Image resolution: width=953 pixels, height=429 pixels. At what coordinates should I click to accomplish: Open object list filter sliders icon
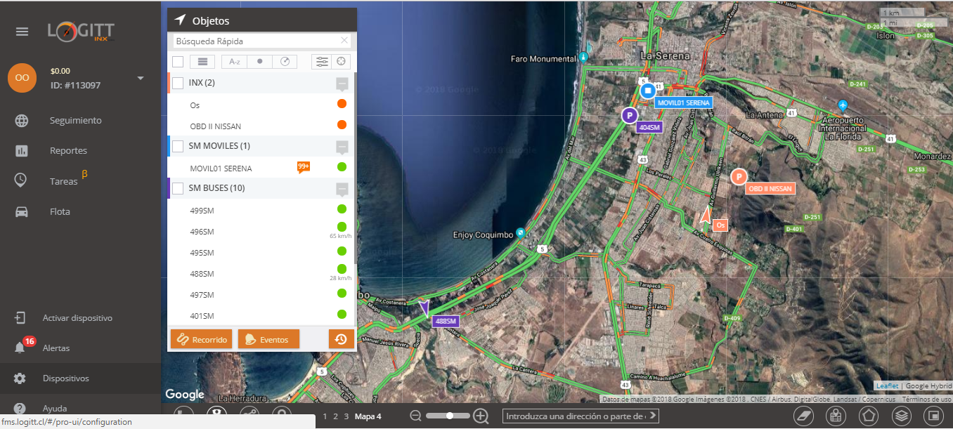click(x=322, y=62)
